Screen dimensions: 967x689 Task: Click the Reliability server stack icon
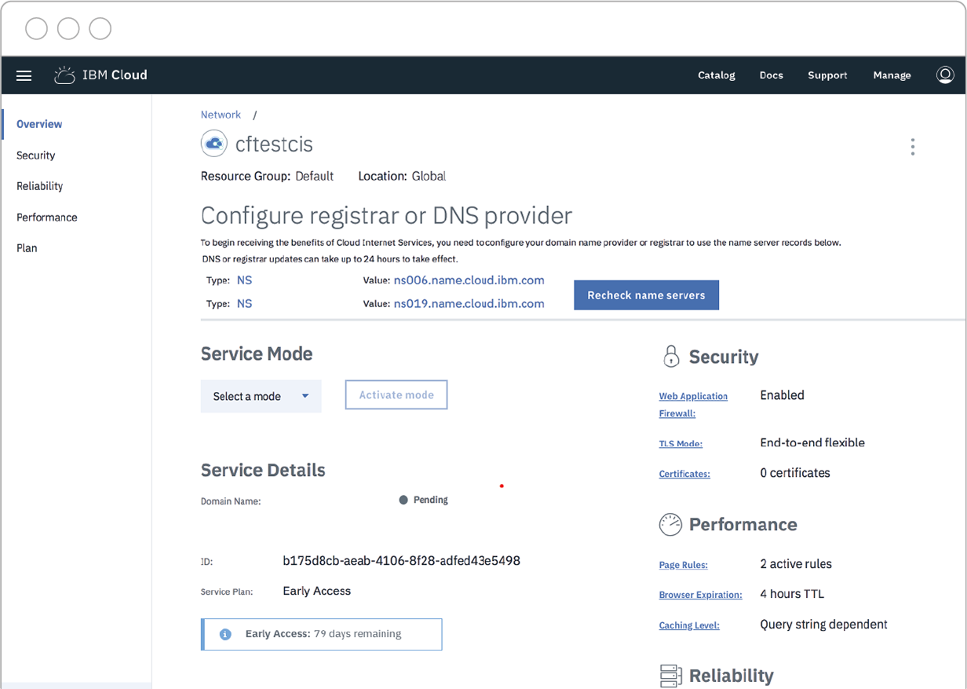671,676
